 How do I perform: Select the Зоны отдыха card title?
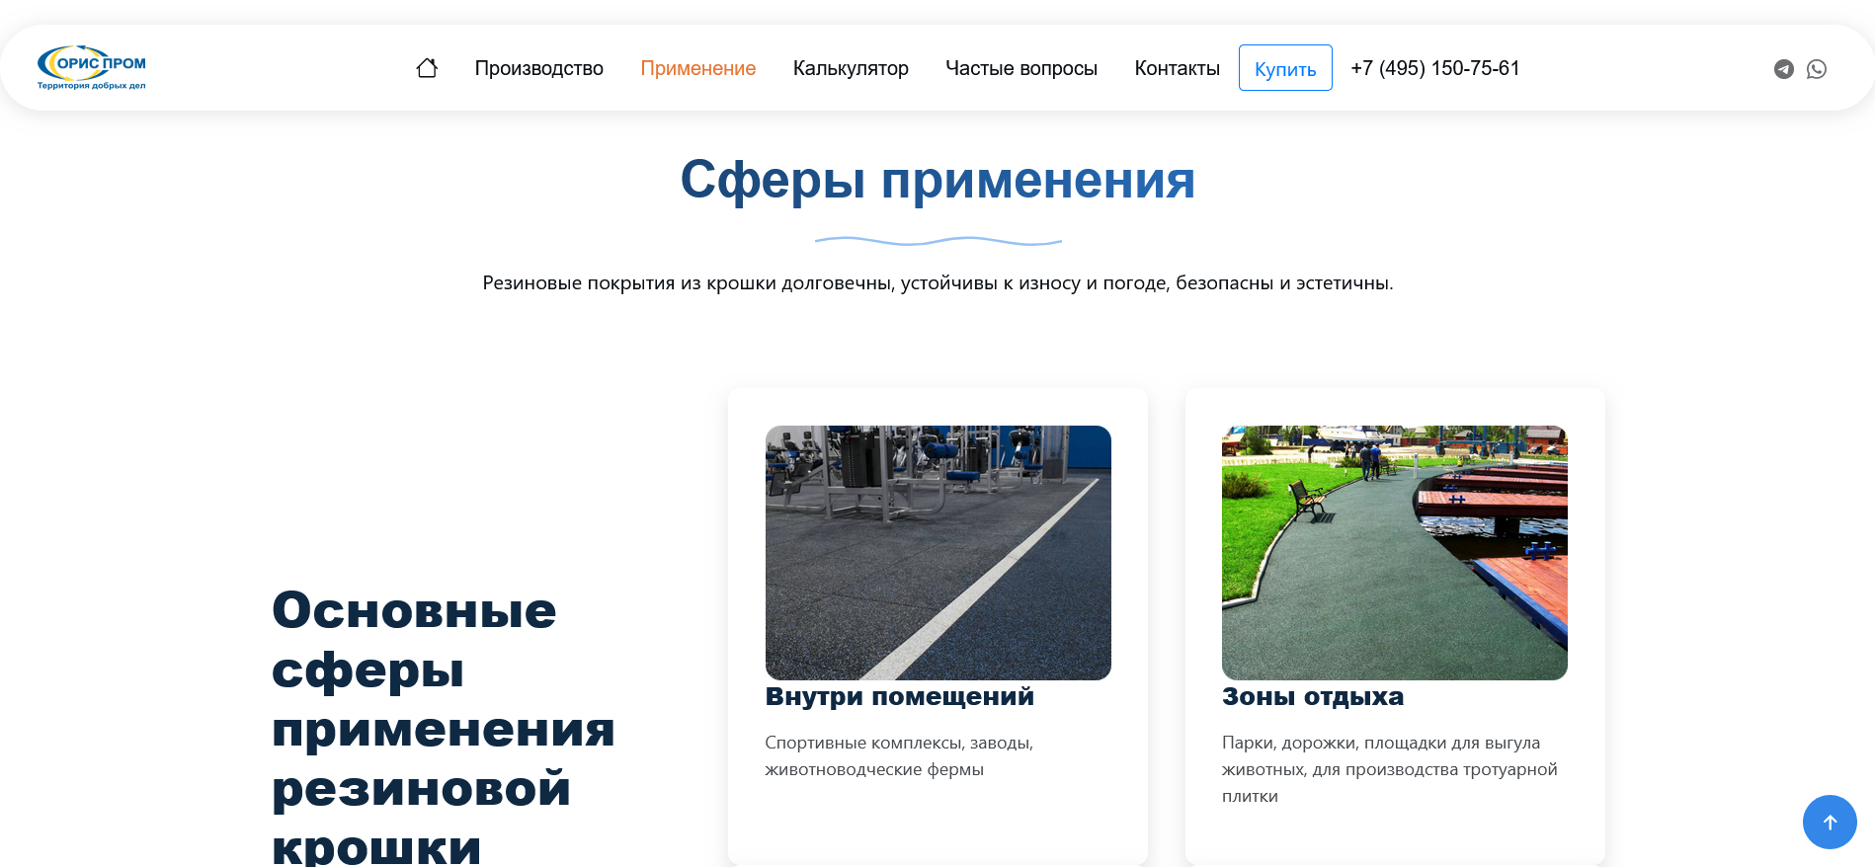tap(1312, 696)
